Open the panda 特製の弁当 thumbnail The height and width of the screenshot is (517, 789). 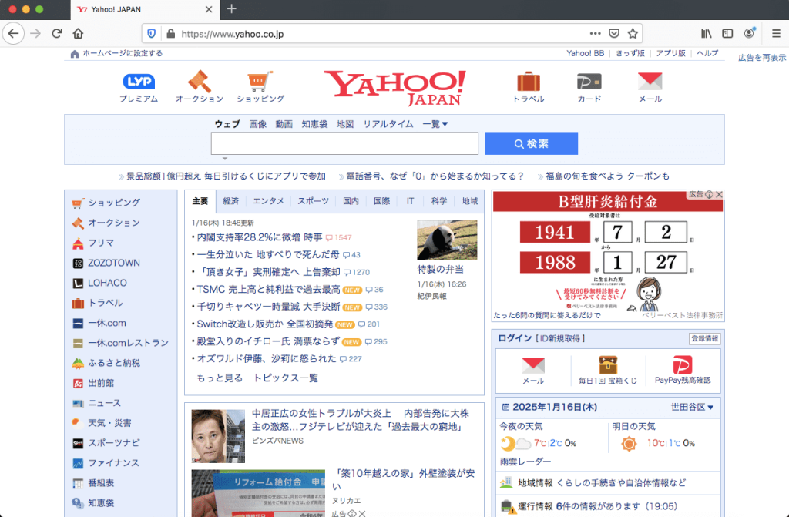(x=447, y=240)
